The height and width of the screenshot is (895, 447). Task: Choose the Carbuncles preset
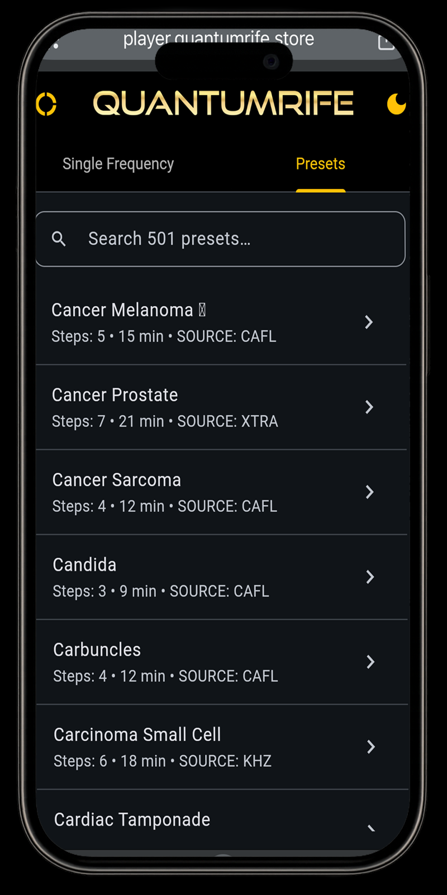pyautogui.click(x=97, y=650)
